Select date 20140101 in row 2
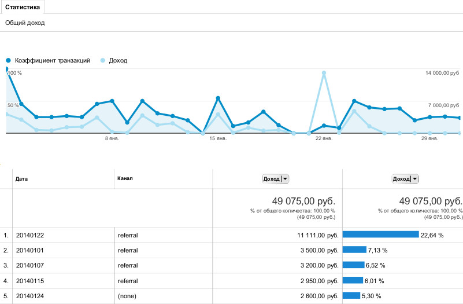This screenshot has width=463, height=304. click(x=30, y=250)
